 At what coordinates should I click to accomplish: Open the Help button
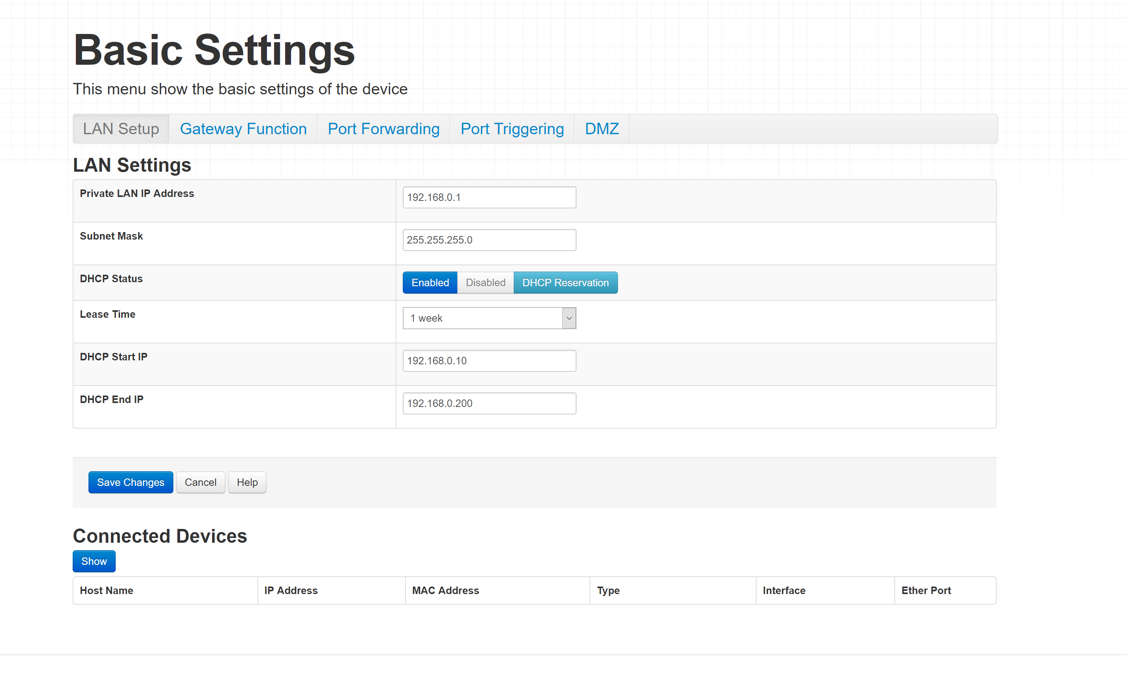tap(247, 482)
